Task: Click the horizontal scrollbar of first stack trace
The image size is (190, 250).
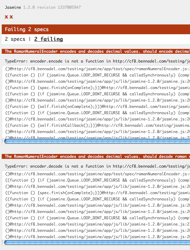Action: 97,141
